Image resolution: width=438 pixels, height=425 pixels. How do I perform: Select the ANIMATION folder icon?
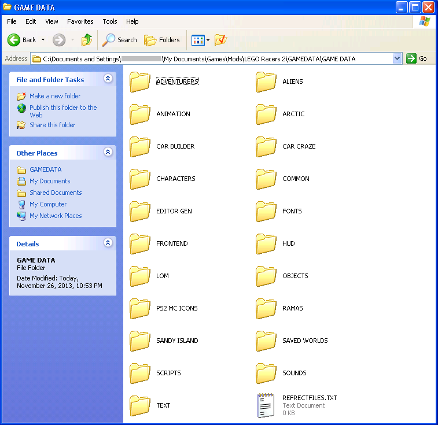(140, 114)
